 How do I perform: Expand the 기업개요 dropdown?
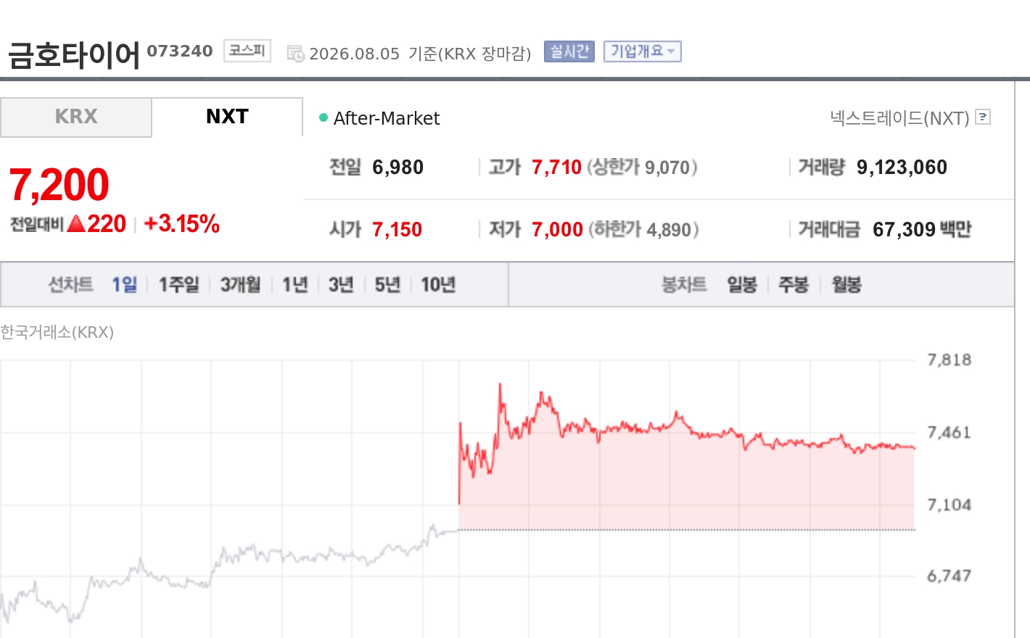pos(643,51)
